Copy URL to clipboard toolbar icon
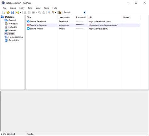The width and height of the screenshot is (149, 136). tap(39, 13)
